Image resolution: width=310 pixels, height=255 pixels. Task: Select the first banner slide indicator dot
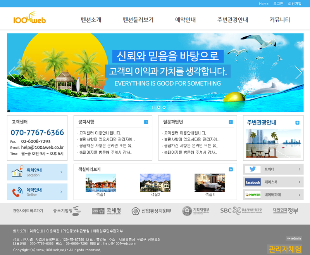[158, 108]
